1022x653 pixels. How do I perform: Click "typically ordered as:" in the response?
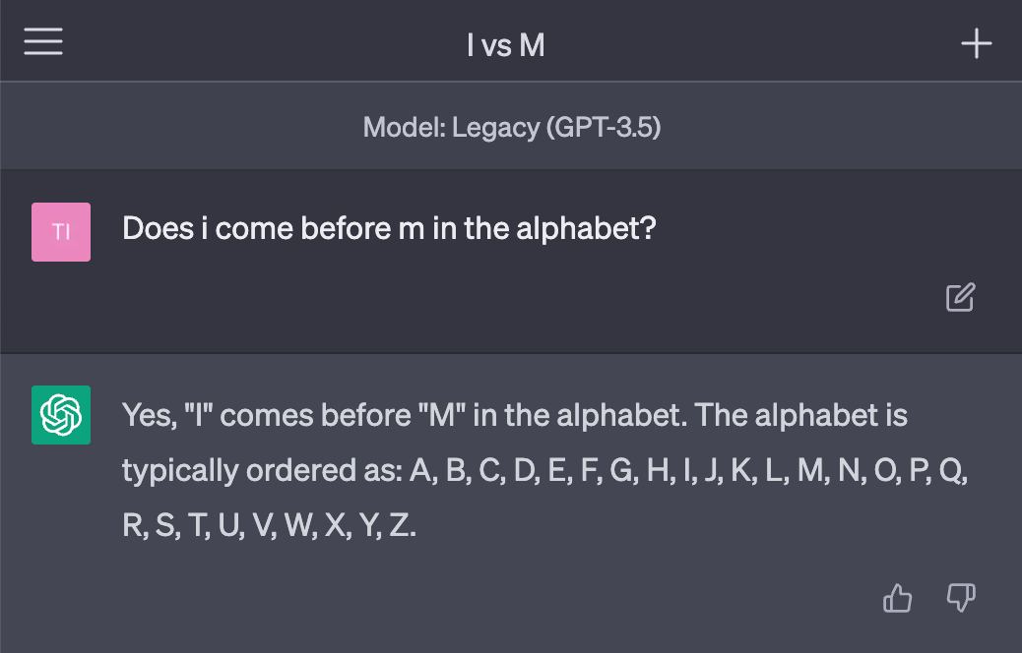tap(261, 470)
